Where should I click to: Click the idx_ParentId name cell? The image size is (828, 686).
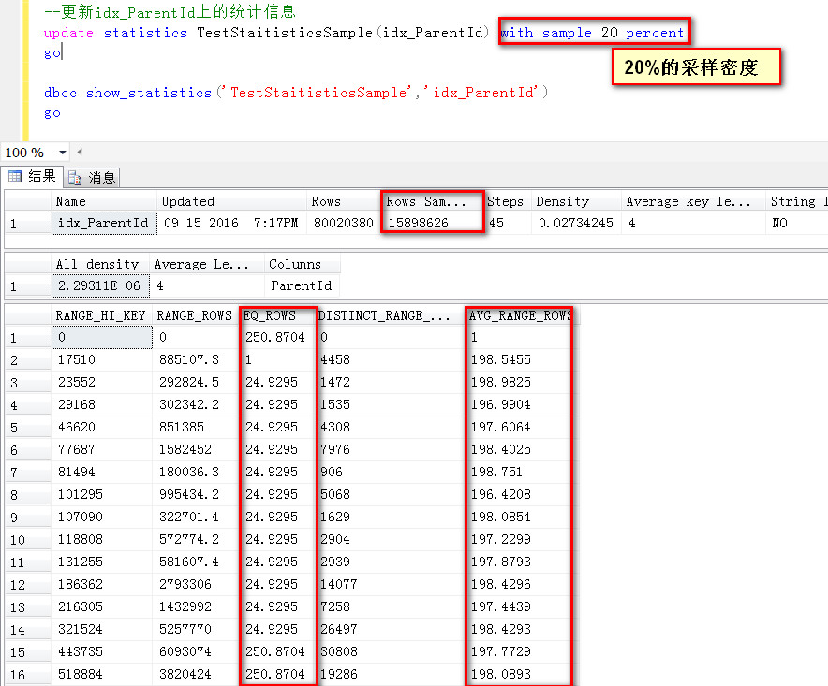click(x=104, y=223)
